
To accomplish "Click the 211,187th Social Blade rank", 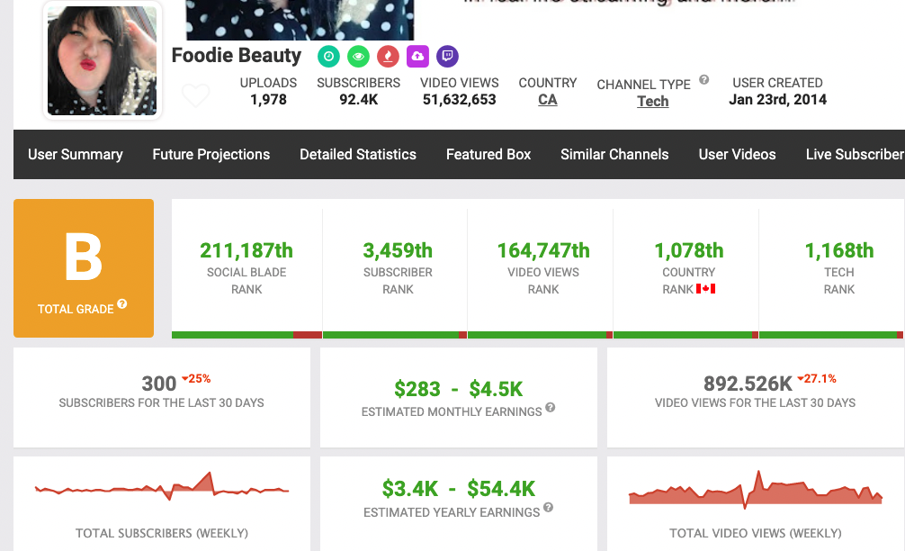I will coord(246,250).
